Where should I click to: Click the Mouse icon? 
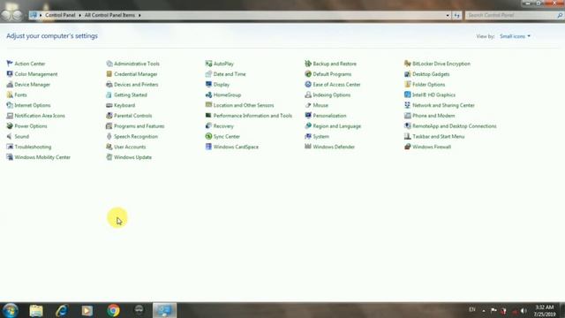308,105
